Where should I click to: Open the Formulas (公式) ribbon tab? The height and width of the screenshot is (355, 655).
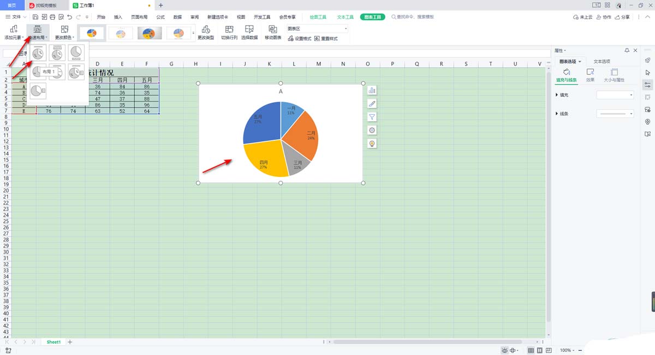click(160, 17)
